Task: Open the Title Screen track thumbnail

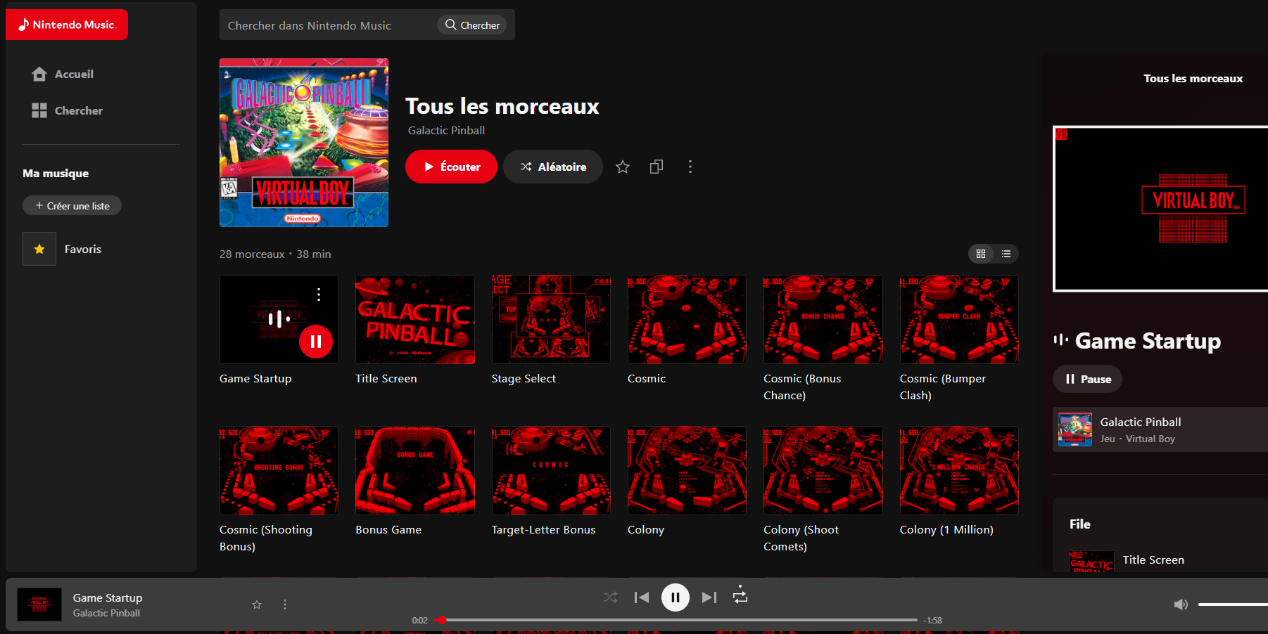Action: point(415,319)
